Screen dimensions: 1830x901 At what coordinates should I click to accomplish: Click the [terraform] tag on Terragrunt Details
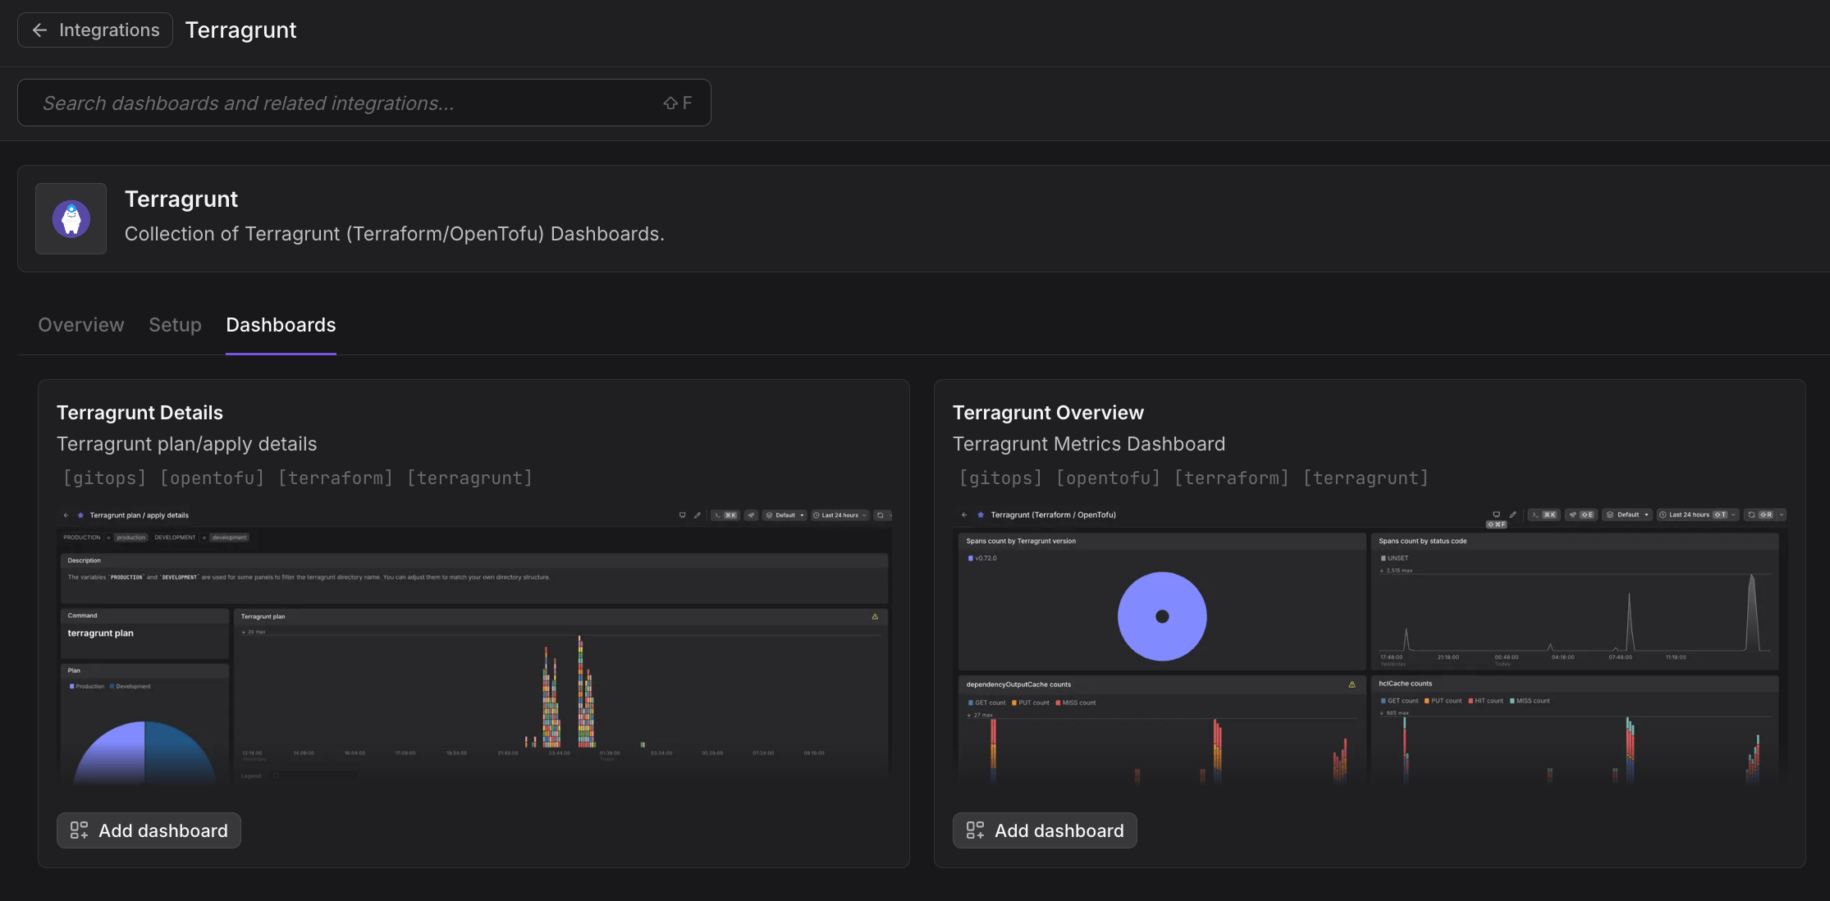tap(336, 478)
